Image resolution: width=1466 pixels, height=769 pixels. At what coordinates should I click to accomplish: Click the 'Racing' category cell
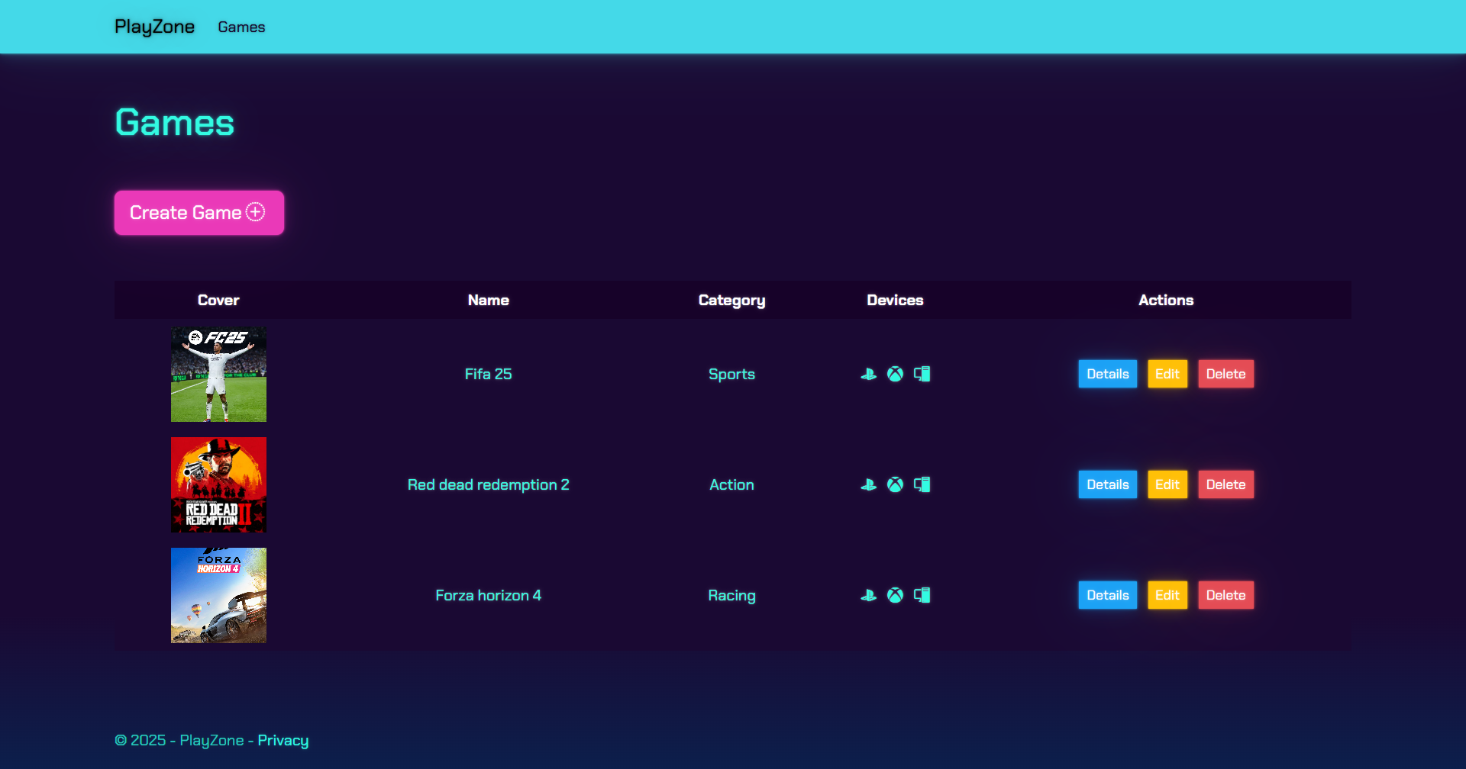731,595
